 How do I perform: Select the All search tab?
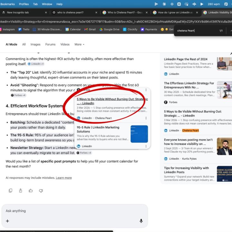pos(24,44)
